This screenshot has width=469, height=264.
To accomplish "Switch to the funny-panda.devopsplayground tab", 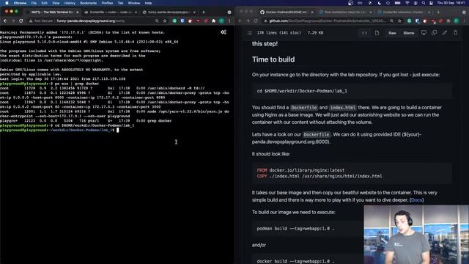I will tap(169, 12).
